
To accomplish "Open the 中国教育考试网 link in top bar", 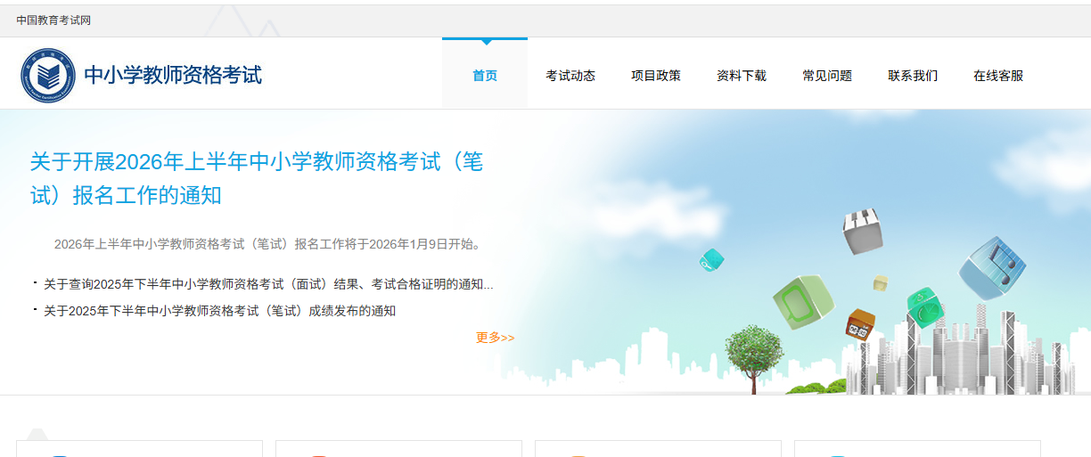I will (53, 20).
